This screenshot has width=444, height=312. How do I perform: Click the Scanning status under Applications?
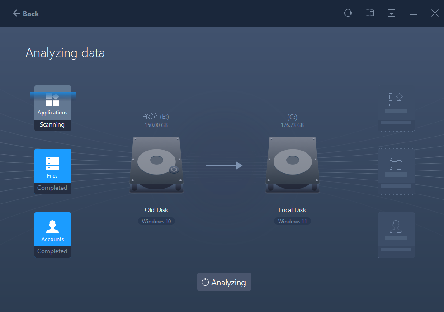pyautogui.click(x=52, y=124)
